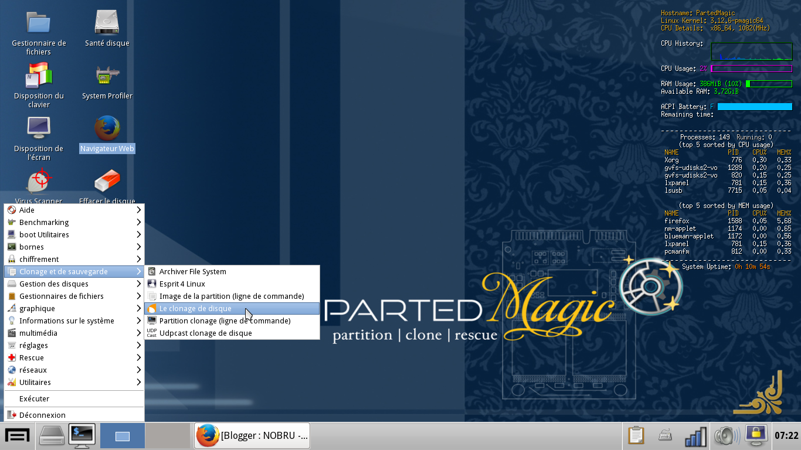This screenshot has width=801, height=450.
Task: Open Blogger NOBRU Firefox taskbar window
Action: pos(252,436)
